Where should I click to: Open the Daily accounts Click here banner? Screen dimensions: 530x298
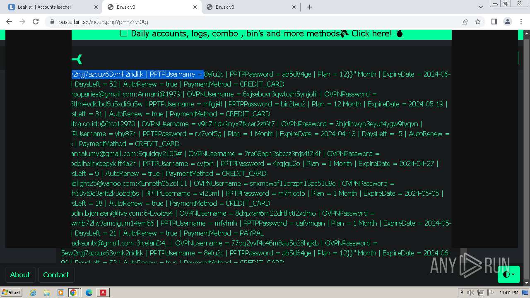click(x=261, y=34)
